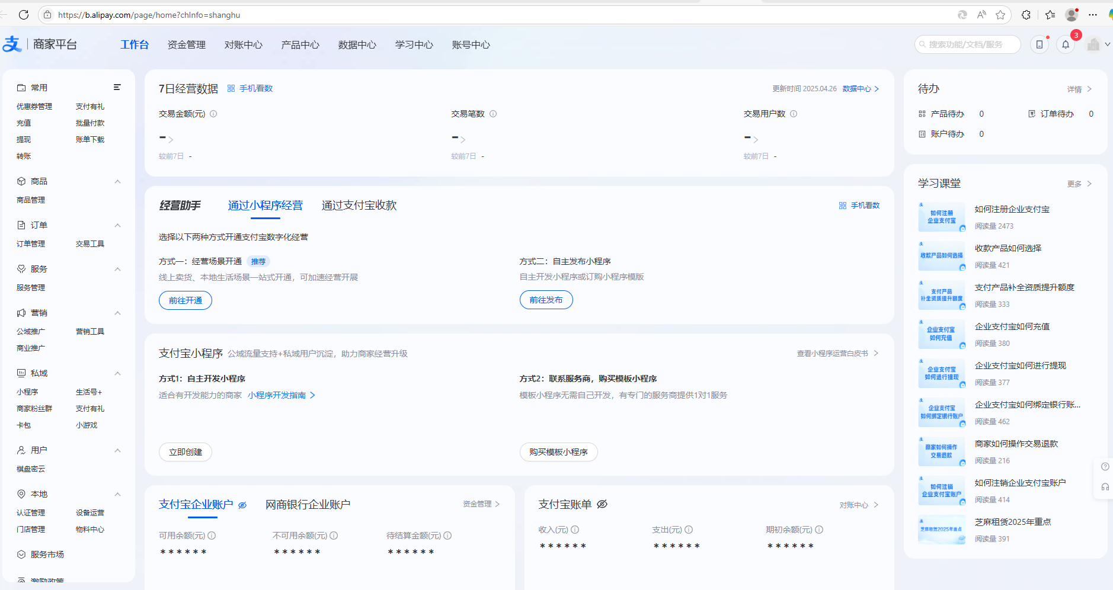Click the 账户待办 icon
Image resolution: width=1113 pixels, height=590 pixels.
coord(922,134)
